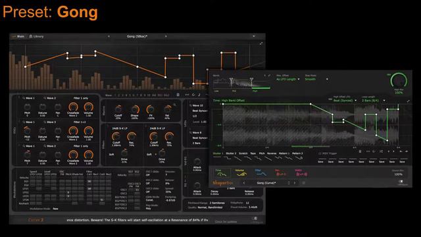Viewport: 421px width, 237px height.
Task: Open Wave 2 browser in first oscillator row
Action: click(x=50, y=98)
